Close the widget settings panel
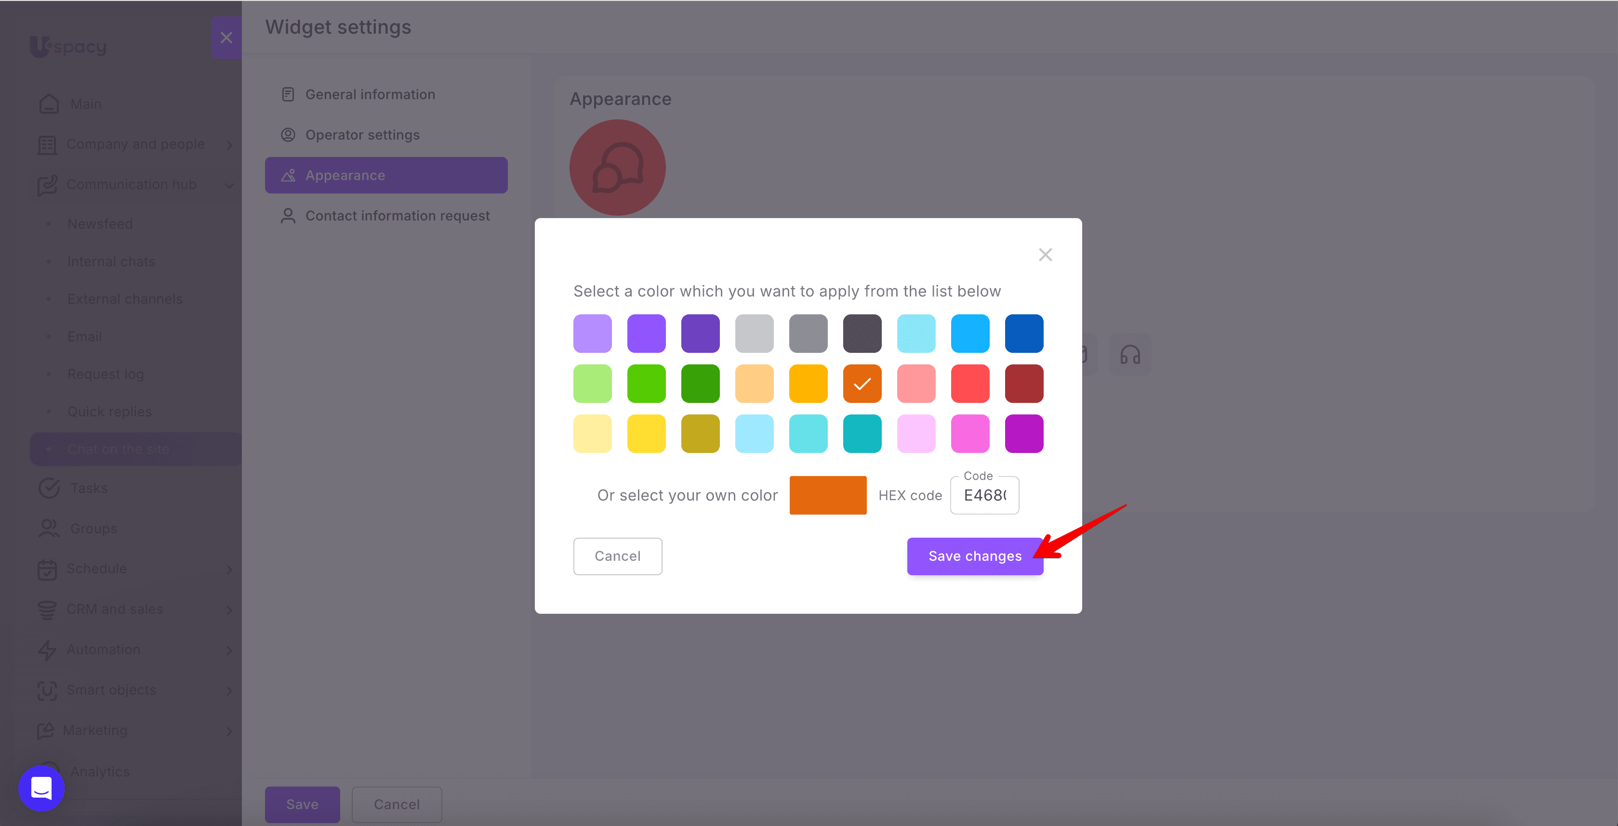Viewport: 1618px width, 826px height. (226, 38)
